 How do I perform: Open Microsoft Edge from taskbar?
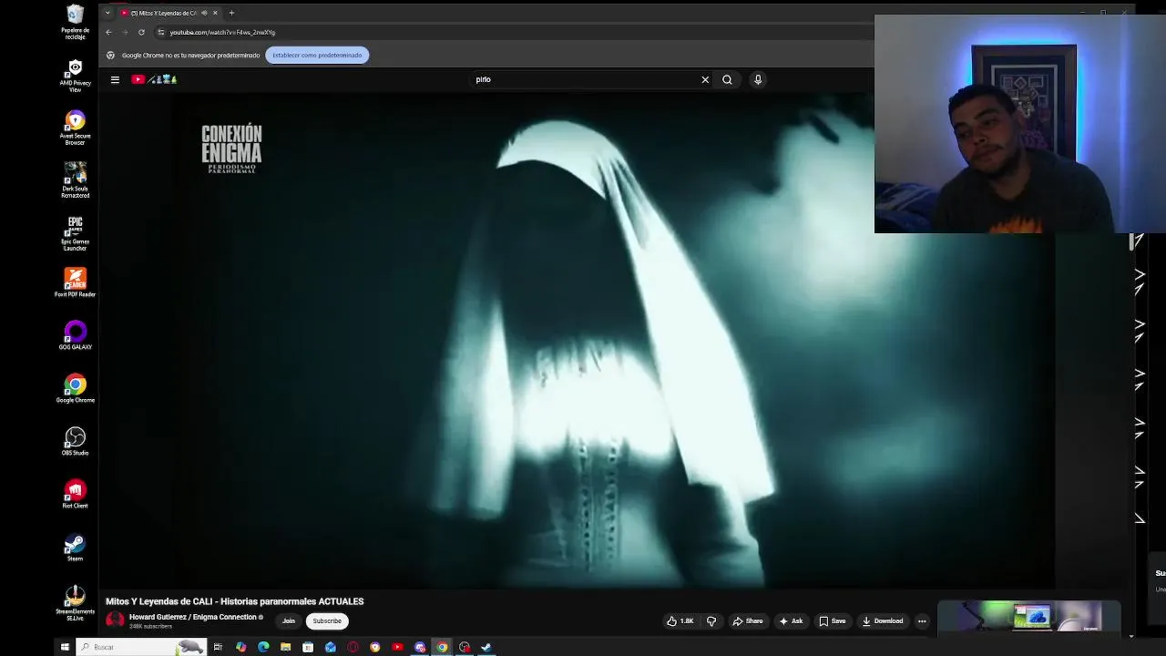(263, 647)
